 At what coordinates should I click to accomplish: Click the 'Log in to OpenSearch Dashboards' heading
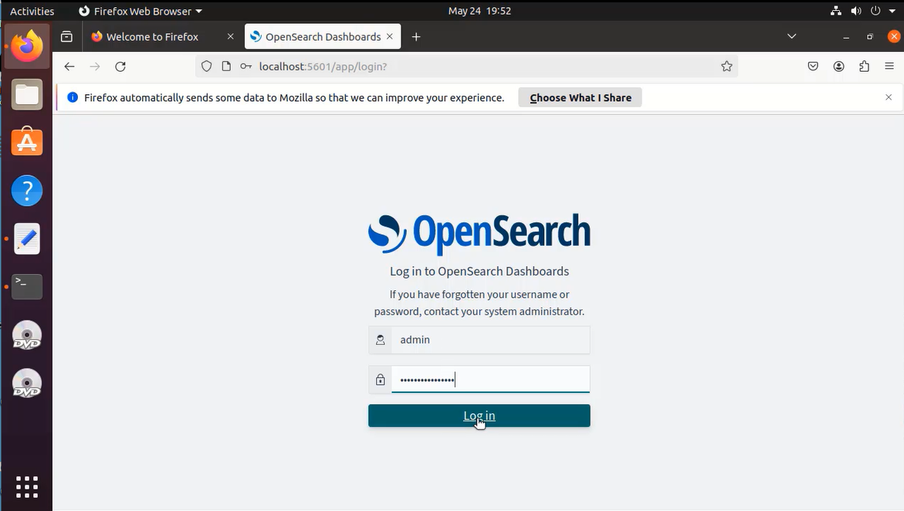(479, 271)
